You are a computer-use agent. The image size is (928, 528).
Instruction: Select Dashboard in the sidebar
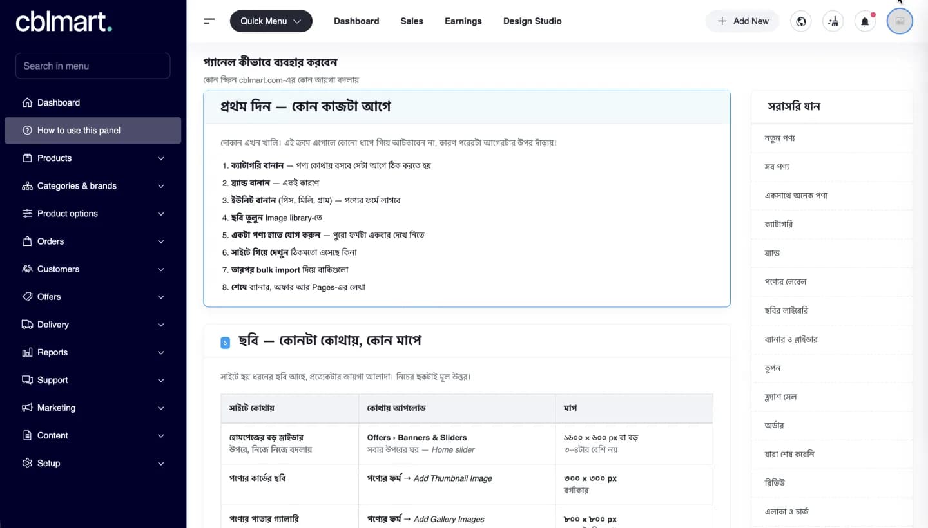[93, 102]
